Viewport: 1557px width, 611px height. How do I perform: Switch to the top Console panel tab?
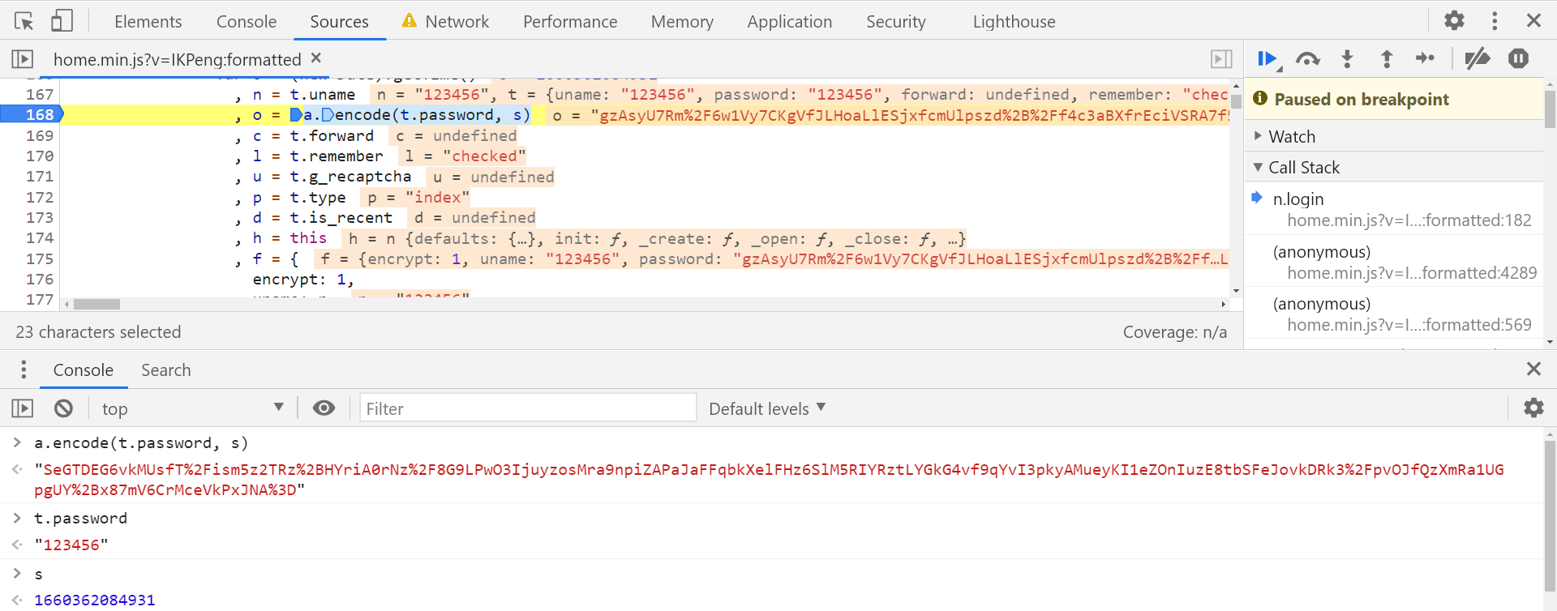(247, 22)
